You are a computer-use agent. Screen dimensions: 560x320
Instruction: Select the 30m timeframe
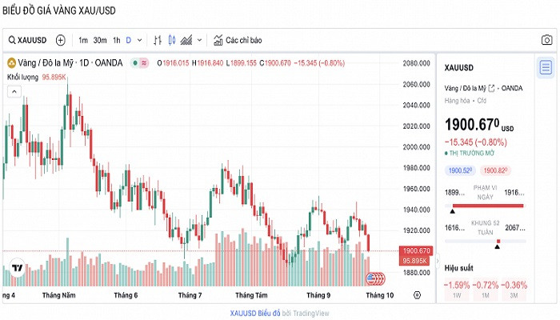pyautogui.click(x=100, y=40)
